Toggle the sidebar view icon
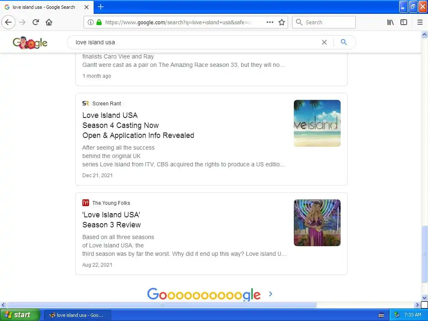 tap(404, 22)
